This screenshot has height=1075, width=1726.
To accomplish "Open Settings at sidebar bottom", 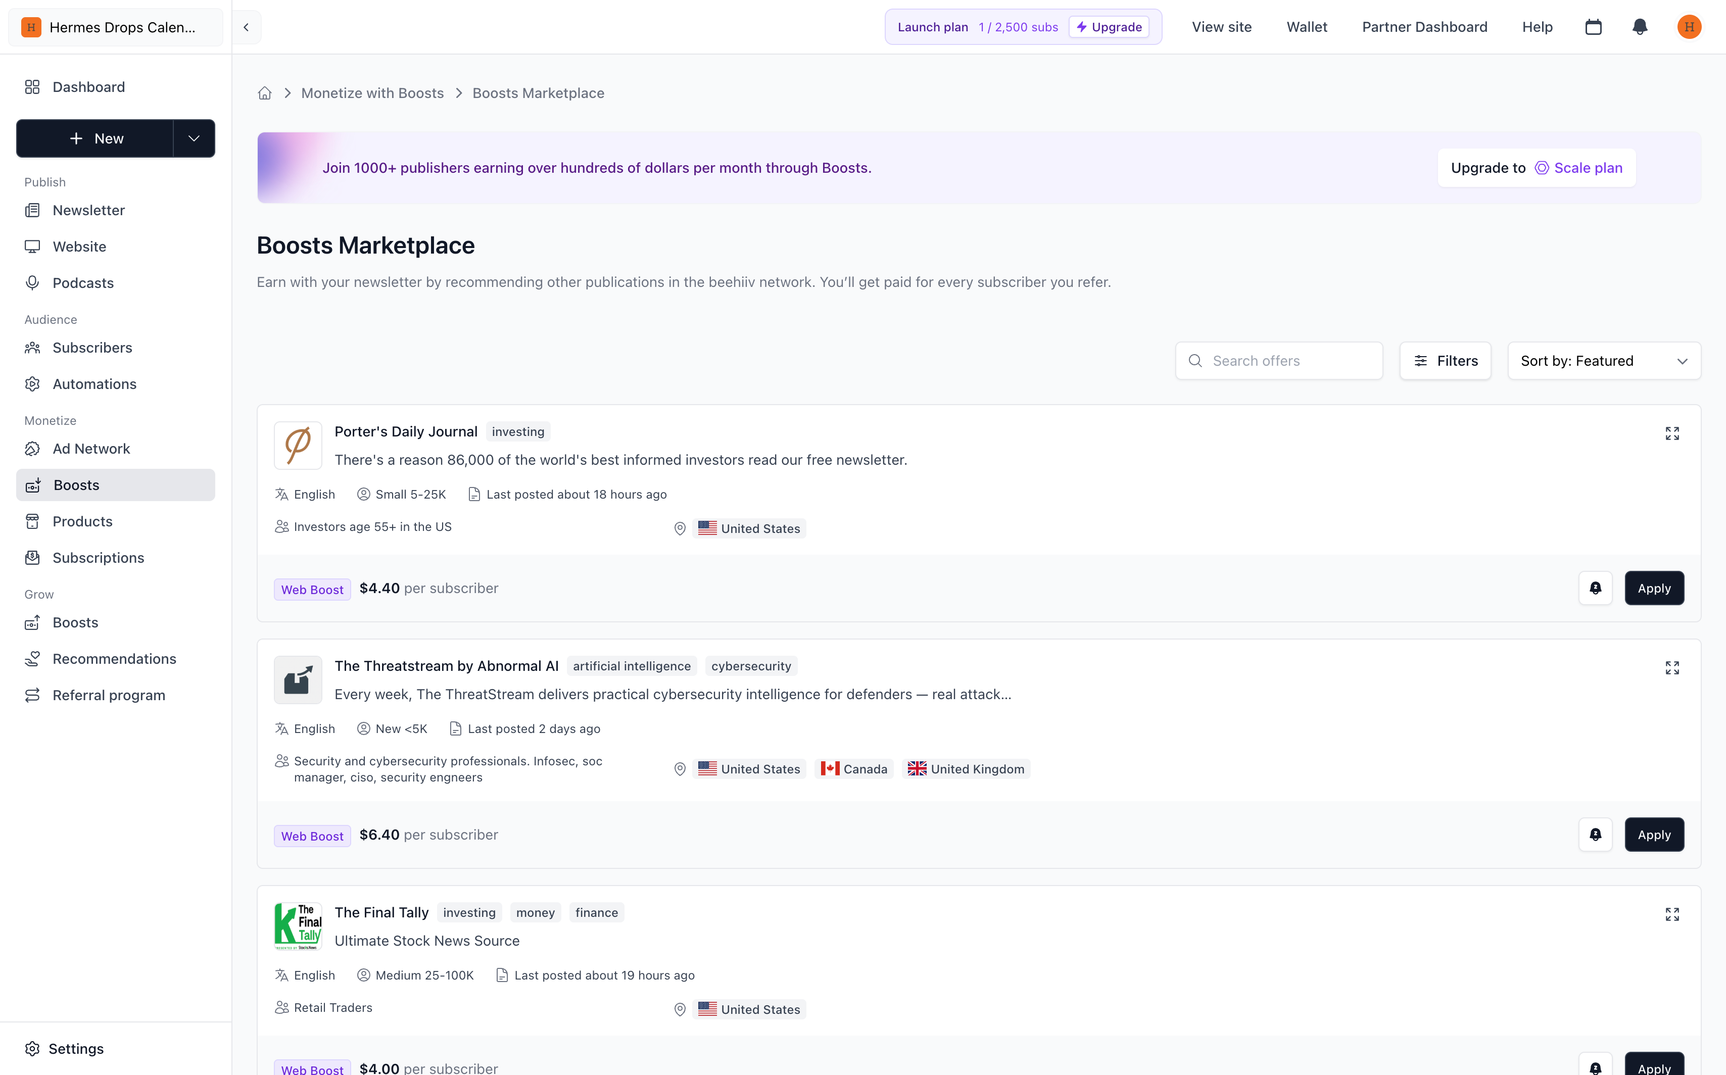I will pos(64,1049).
